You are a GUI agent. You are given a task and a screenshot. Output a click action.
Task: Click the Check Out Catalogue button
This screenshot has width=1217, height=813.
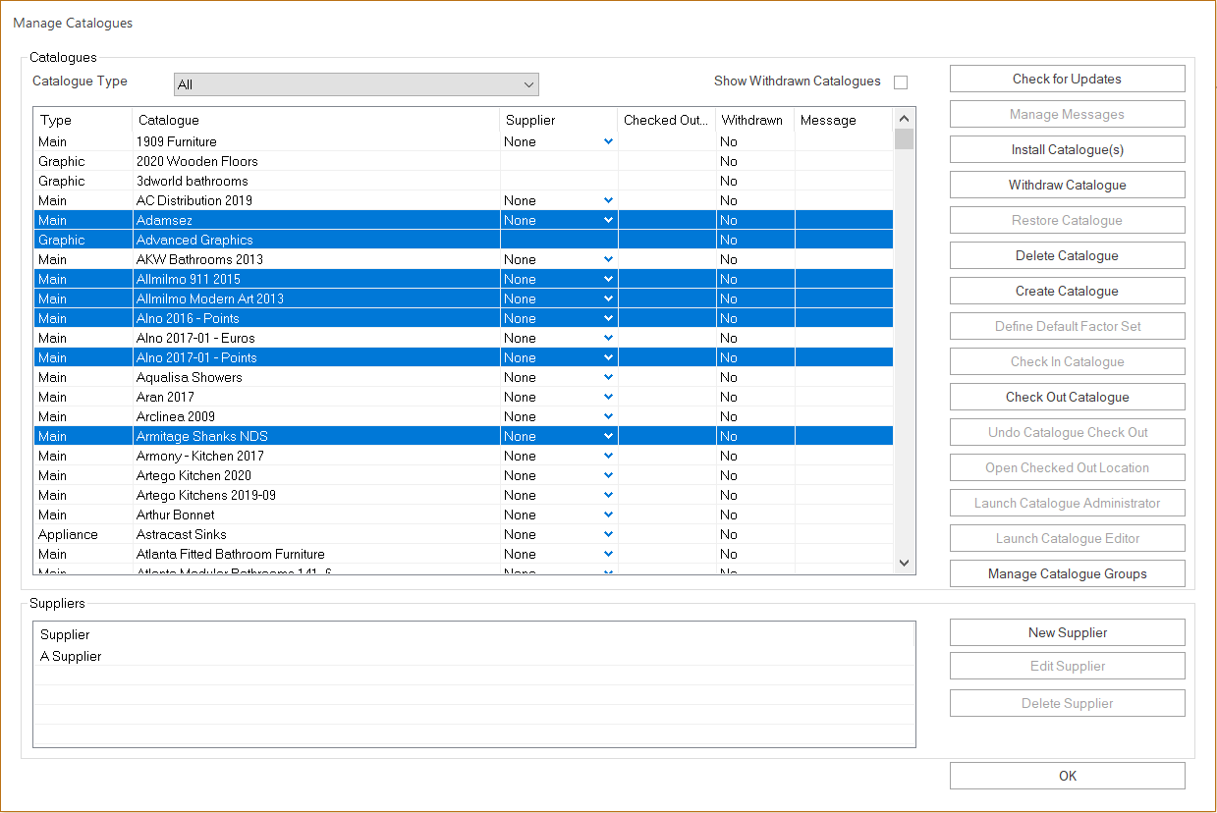pyautogui.click(x=1067, y=397)
